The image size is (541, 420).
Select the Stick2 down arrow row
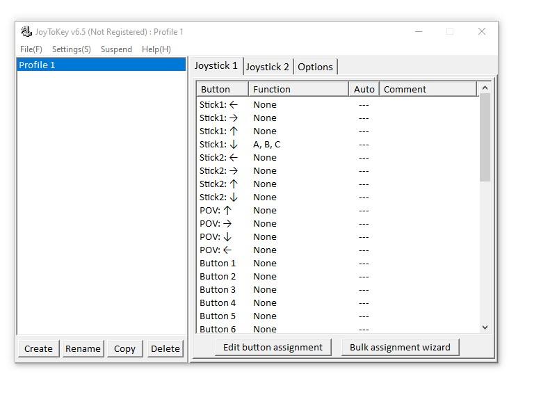click(x=338, y=197)
